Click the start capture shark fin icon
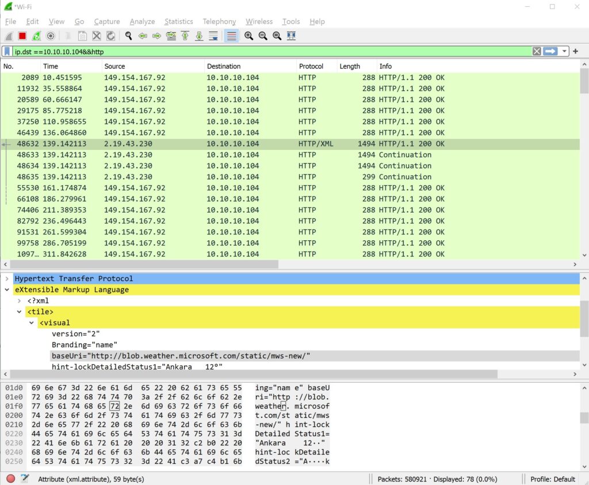 click(x=9, y=36)
